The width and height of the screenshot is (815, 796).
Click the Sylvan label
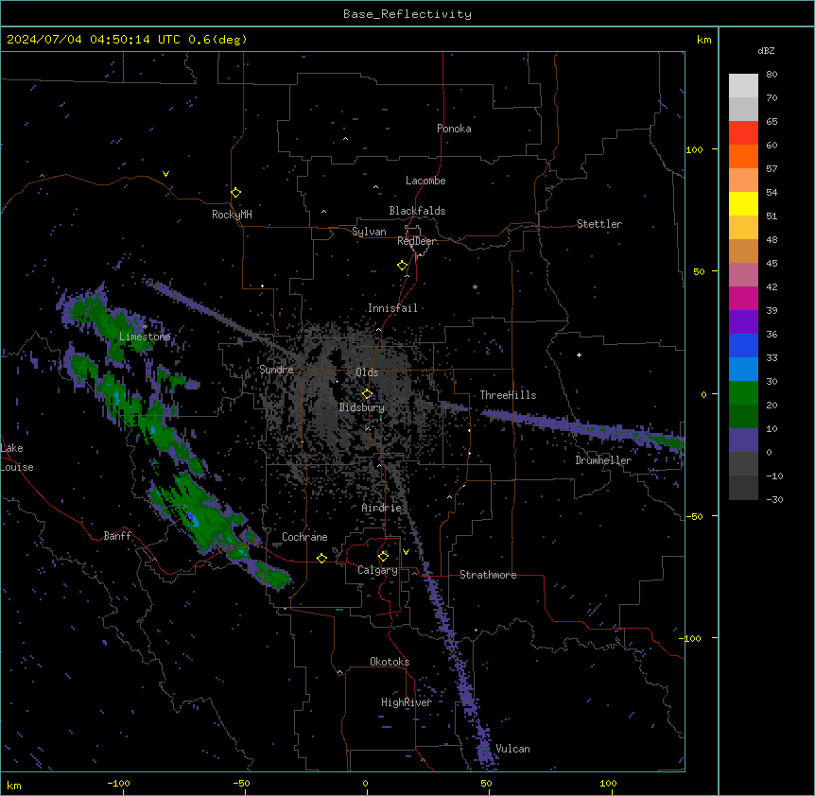click(369, 232)
